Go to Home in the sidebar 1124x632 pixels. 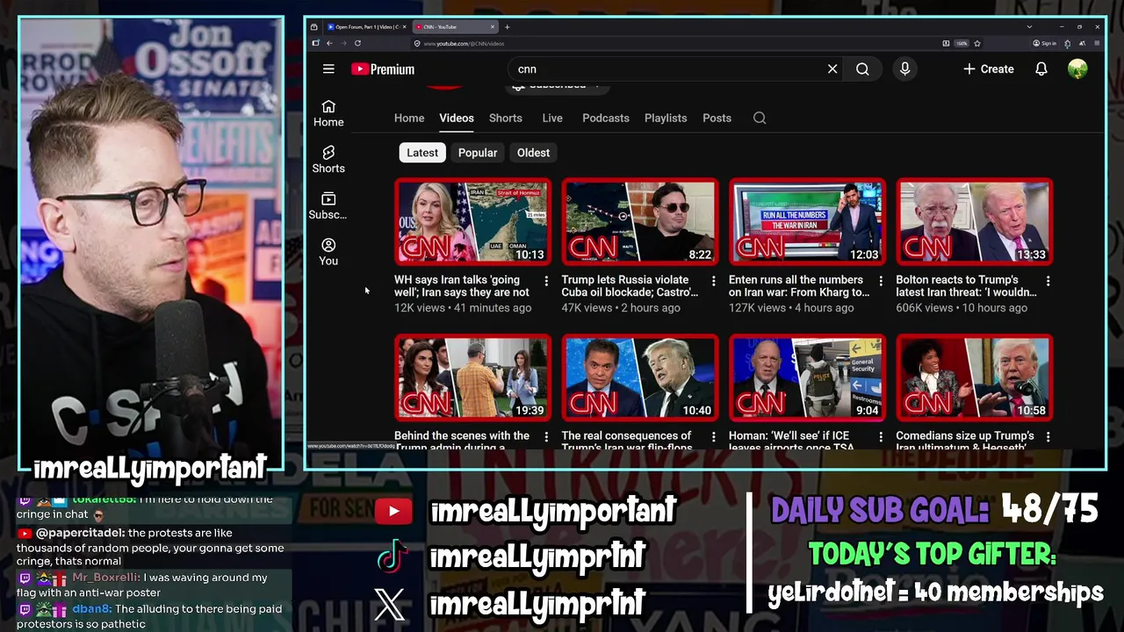click(x=328, y=113)
